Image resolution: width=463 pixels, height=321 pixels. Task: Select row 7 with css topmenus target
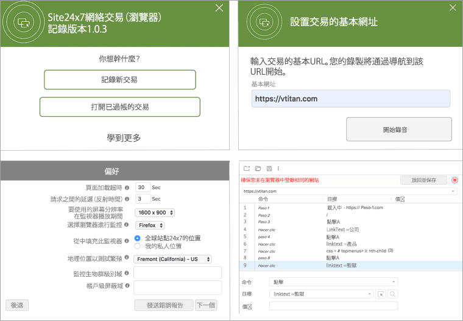[x=350, y=251]
